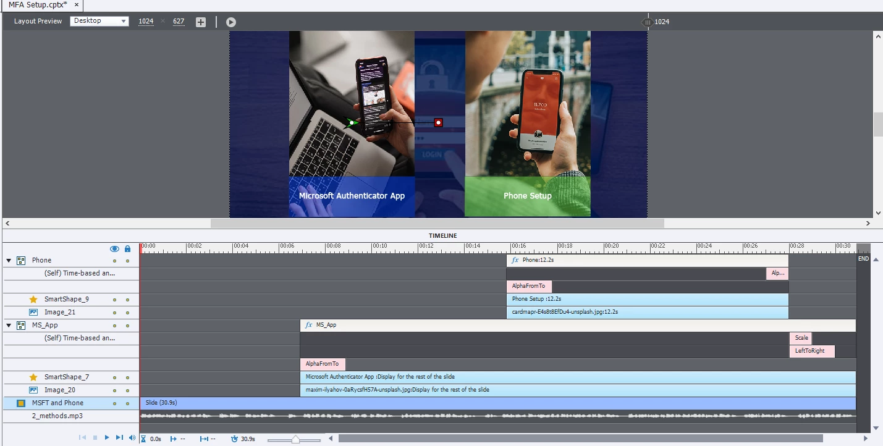The image size is (883, 446).
Task: Click the stage vertical scrollbar thumb
Action: (877, 124)
